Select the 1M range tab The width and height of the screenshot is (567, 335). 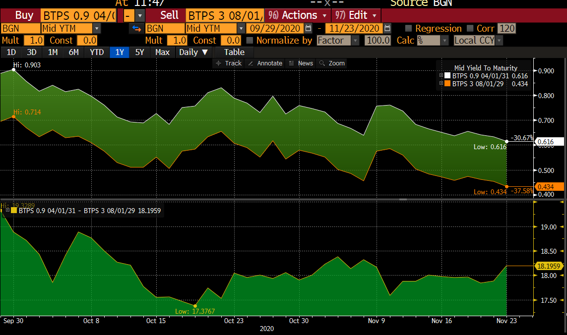click(53, 52)
